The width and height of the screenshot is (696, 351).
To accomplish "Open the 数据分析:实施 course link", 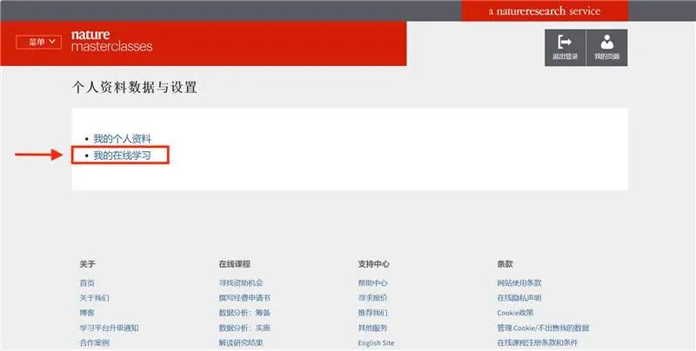I will click(x=244, y=328).
